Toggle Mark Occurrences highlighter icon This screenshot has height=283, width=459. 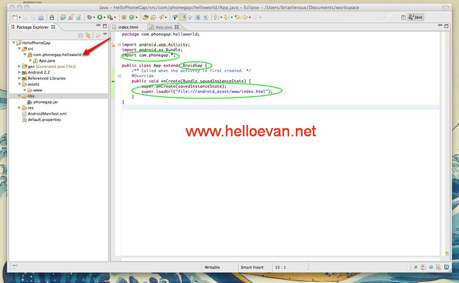pyautogui.click(x=183, y=17)
